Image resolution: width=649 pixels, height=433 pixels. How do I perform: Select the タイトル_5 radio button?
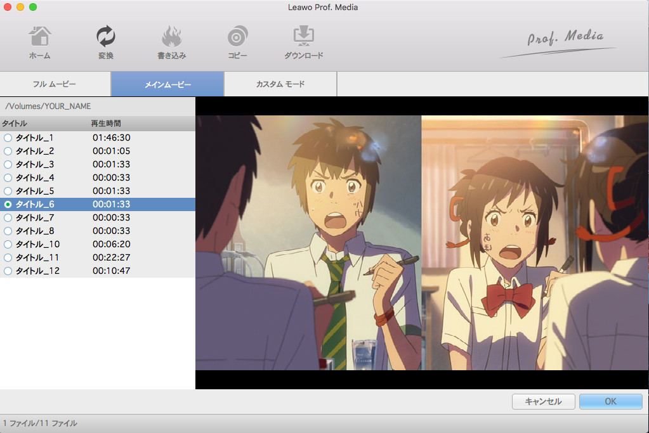pyautogui.click(x=8, y=191)
